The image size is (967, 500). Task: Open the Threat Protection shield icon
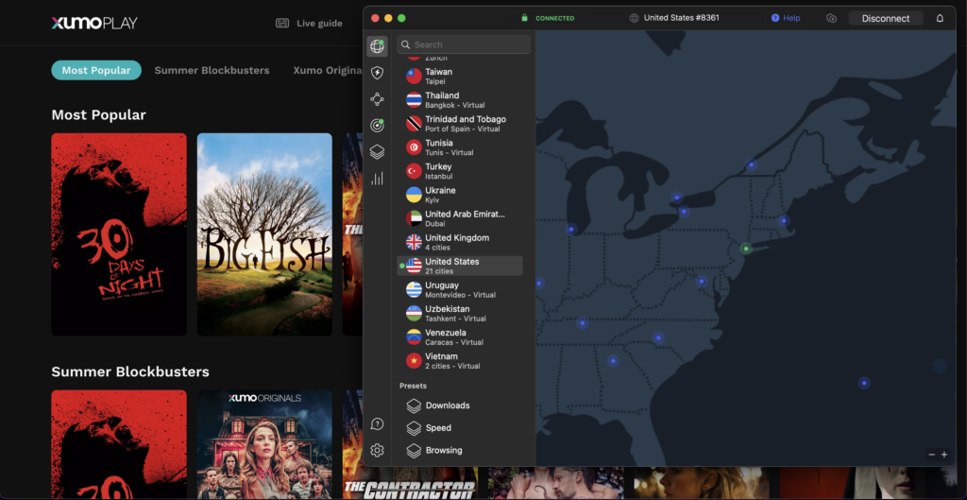[x=377, y=74]
